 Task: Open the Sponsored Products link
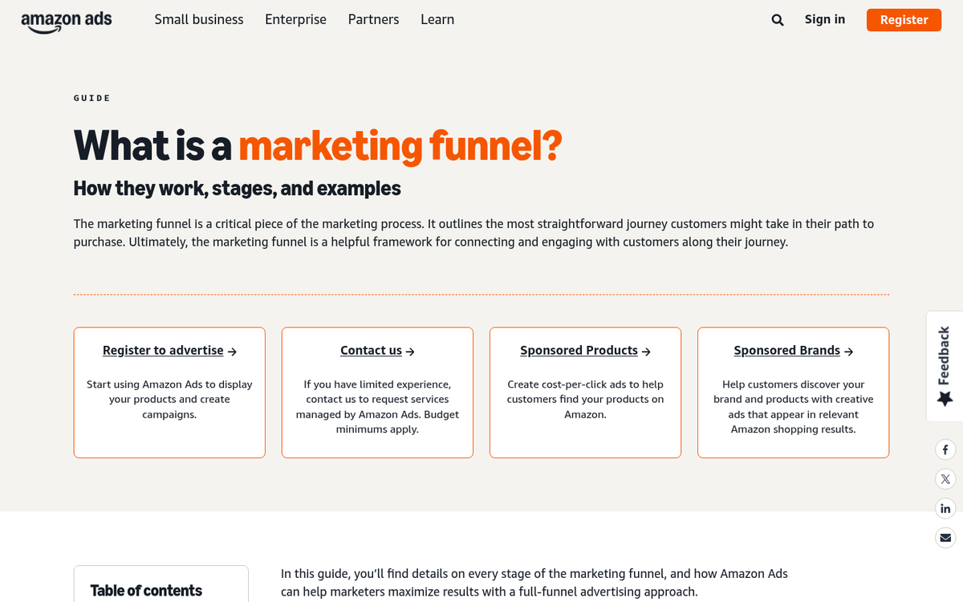click(579, 350)
